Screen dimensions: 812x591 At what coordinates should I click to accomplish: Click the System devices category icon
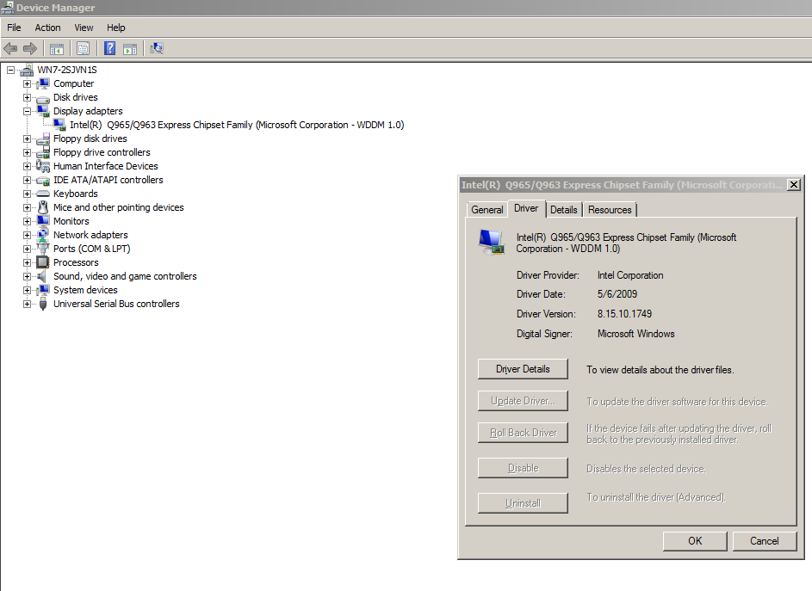click(x=44, y=290)
